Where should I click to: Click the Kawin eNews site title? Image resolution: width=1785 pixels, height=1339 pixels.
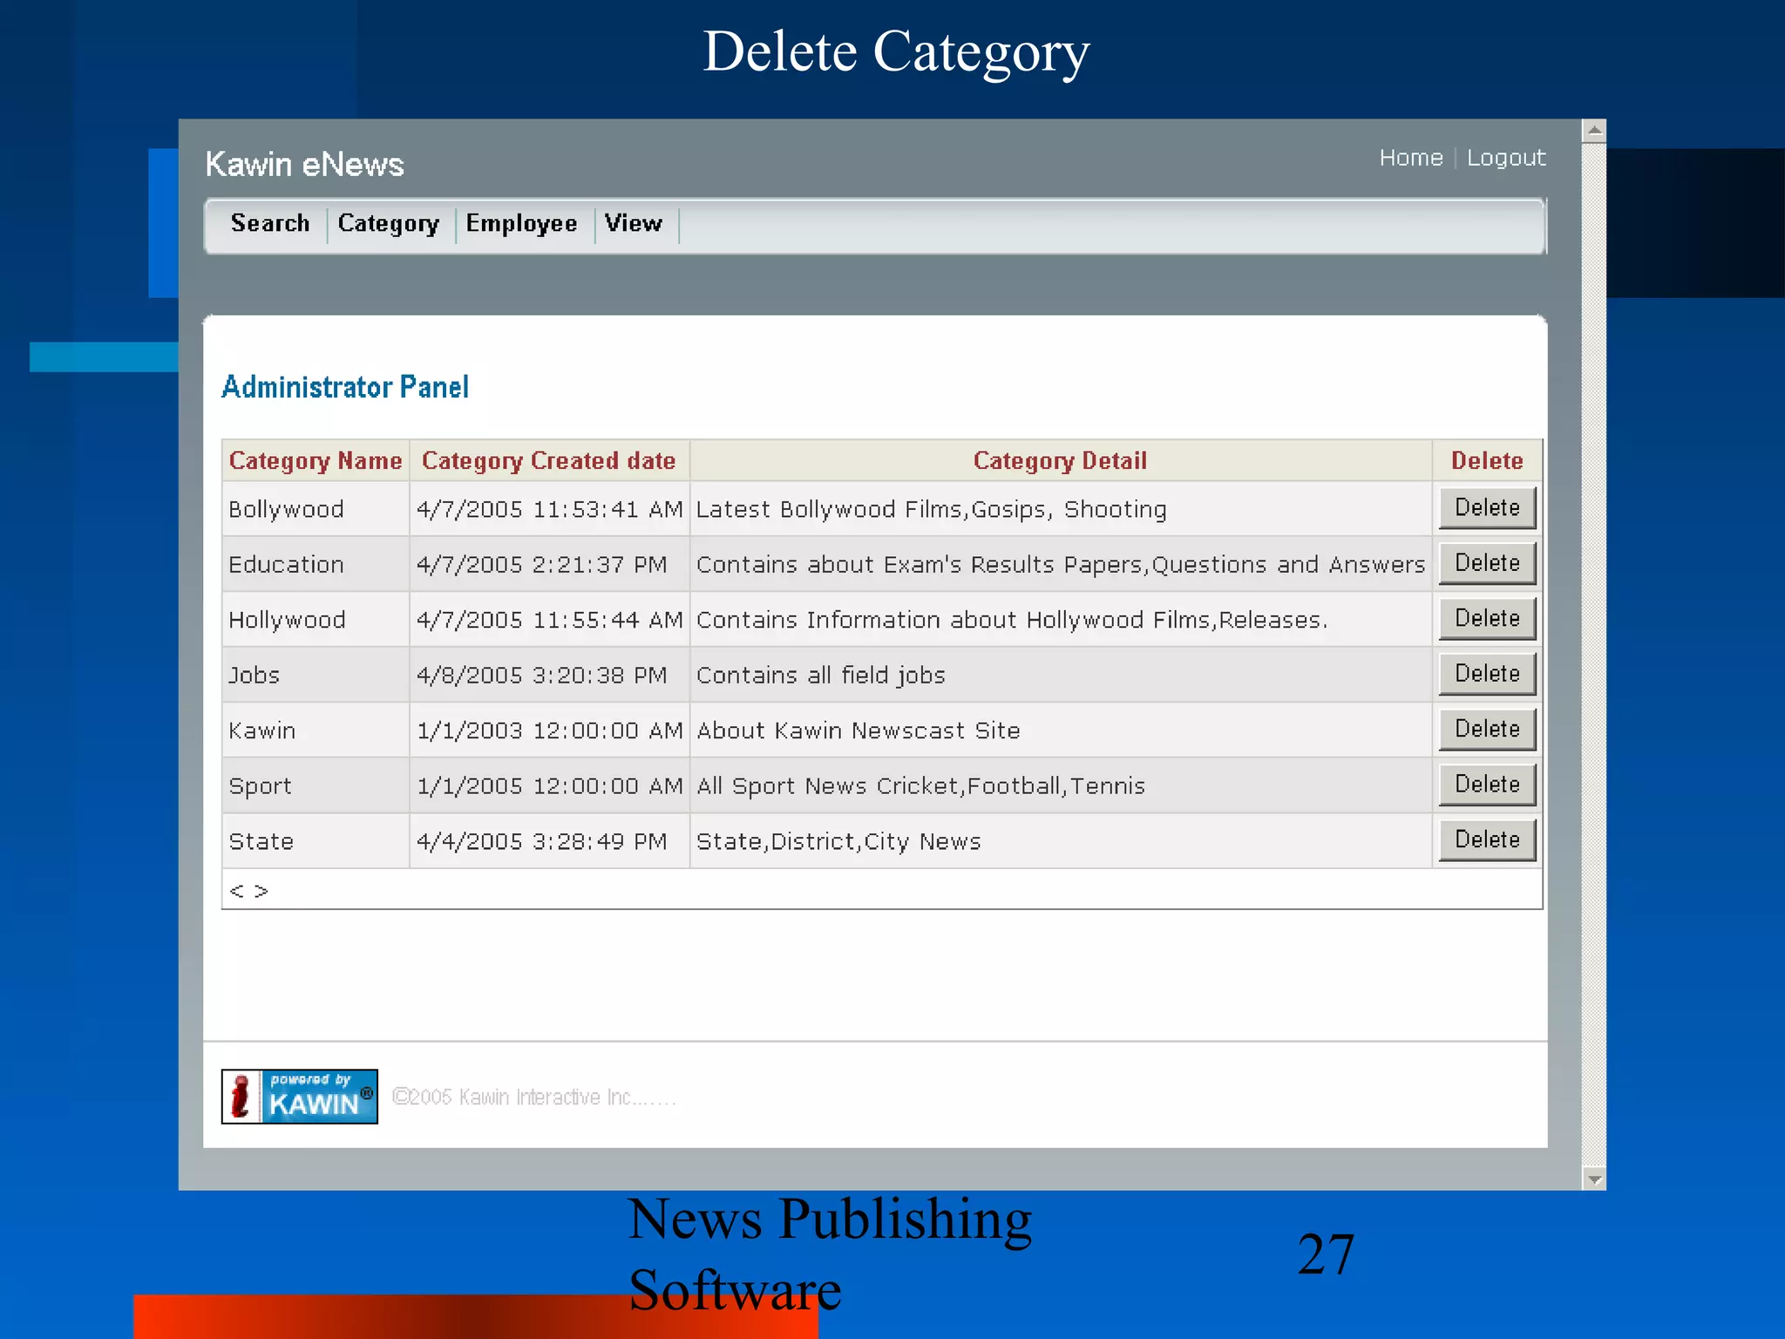coord(305,165)
